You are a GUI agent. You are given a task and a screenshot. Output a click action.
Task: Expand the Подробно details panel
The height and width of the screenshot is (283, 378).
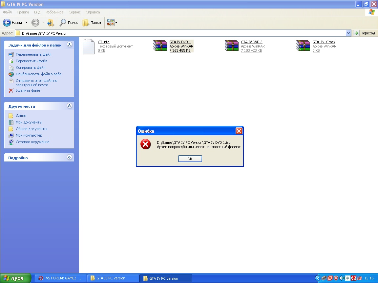click(x=69, y=157)
